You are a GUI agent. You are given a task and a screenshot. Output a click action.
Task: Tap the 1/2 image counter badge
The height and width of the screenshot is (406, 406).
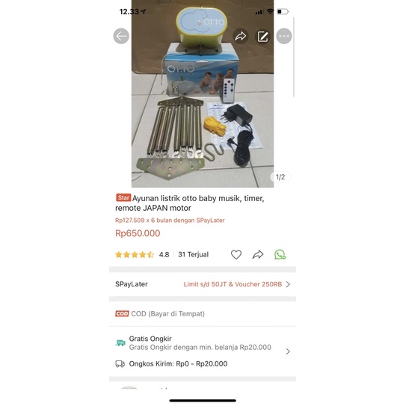coord(280,177)
